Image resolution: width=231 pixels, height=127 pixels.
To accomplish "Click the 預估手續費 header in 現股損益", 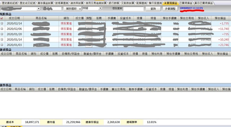I will (x=170, y=18).
